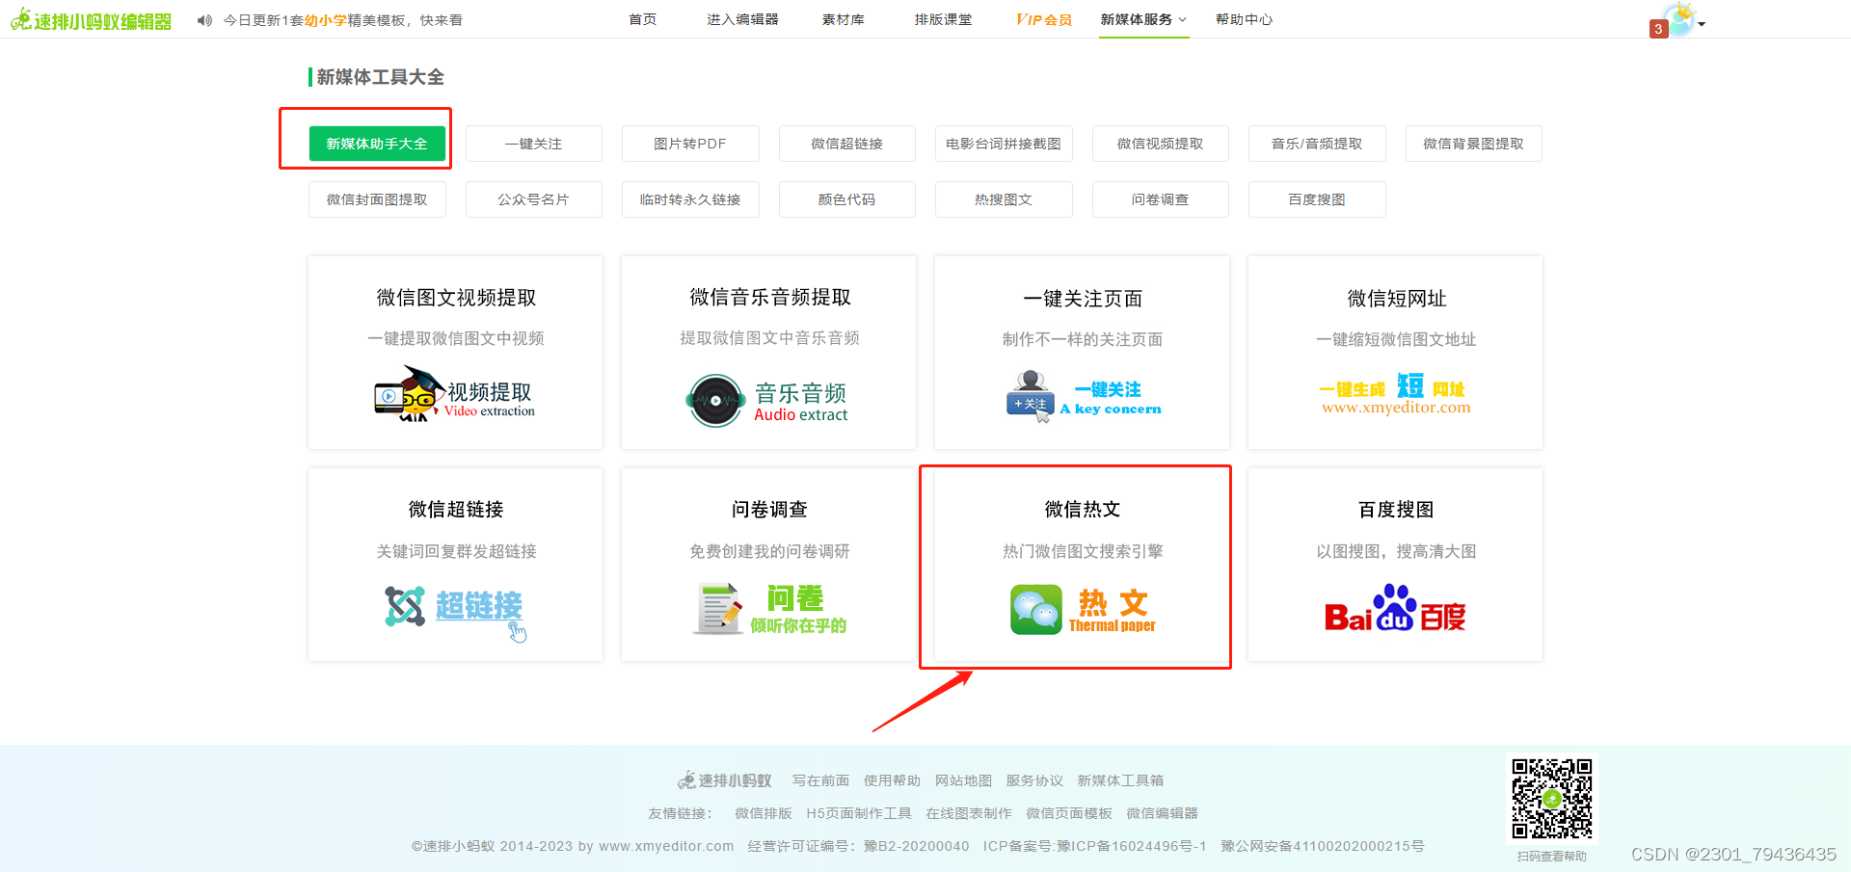Screen dimensions: 1851x872
Task: Open the 使用帮助 footer link
Action: tap(892, 780)
